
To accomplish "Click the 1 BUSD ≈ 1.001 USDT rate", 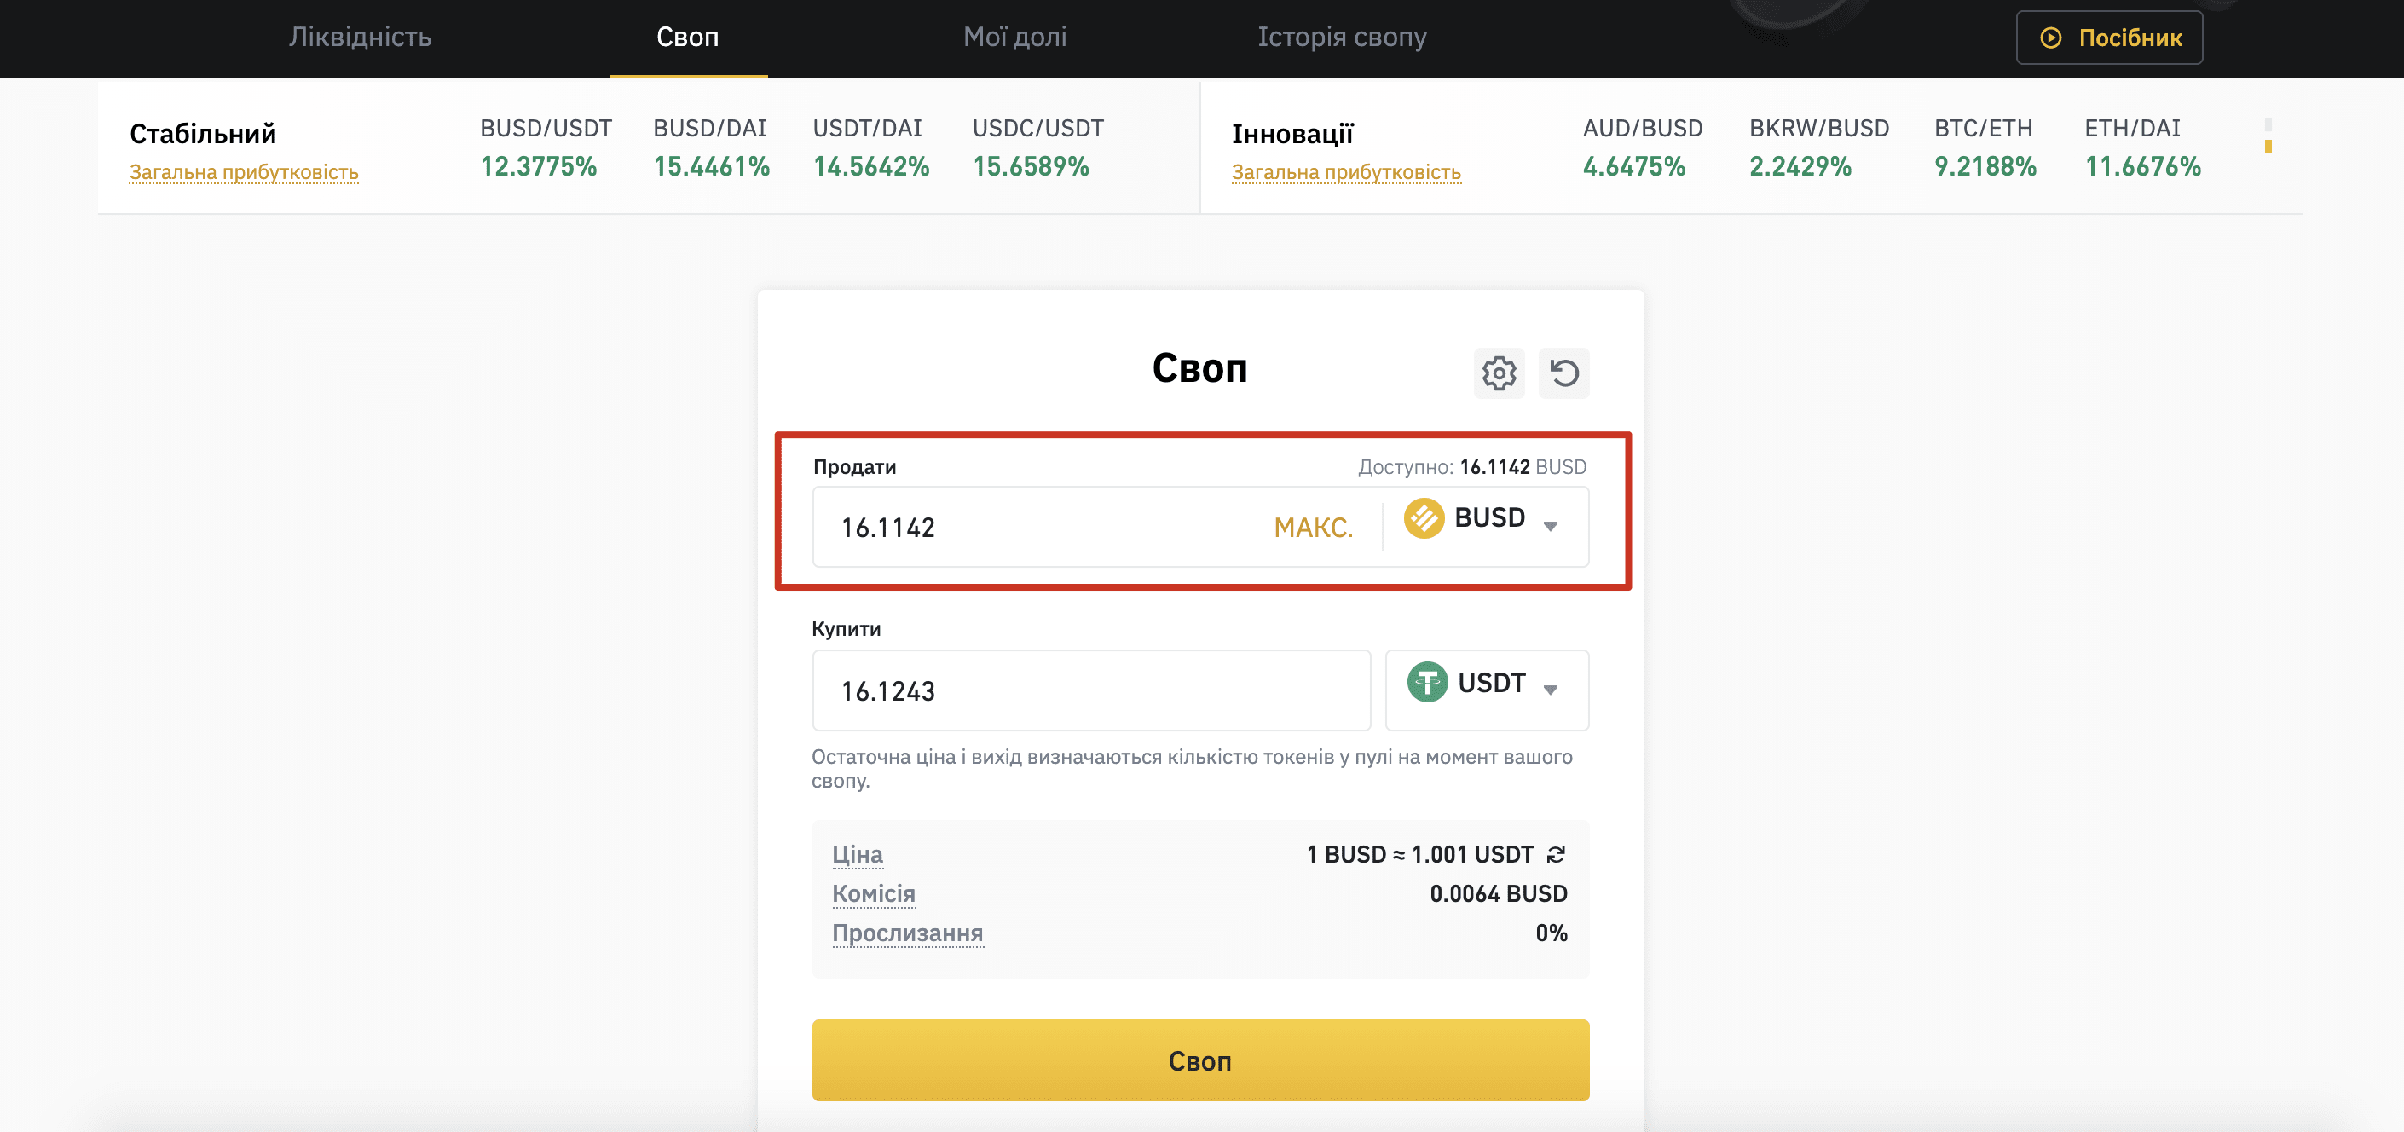I will click(1419, 854).
